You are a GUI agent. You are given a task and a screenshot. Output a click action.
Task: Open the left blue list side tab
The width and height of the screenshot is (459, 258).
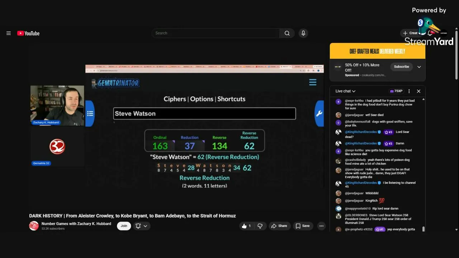coord(90,114)
